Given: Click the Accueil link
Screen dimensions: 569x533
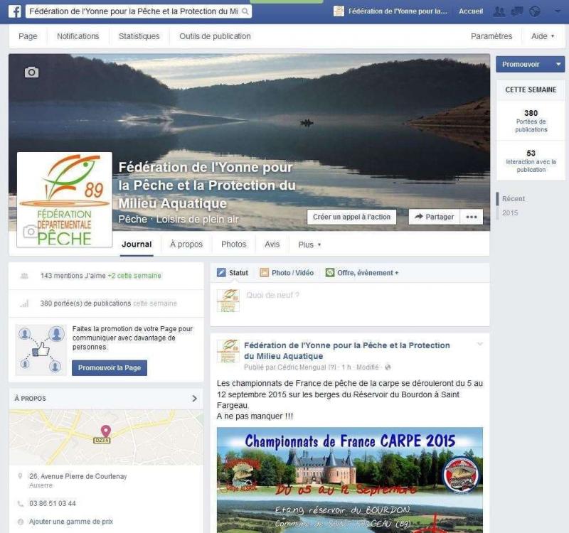Looking at the screenshot, I should (471, 11).
